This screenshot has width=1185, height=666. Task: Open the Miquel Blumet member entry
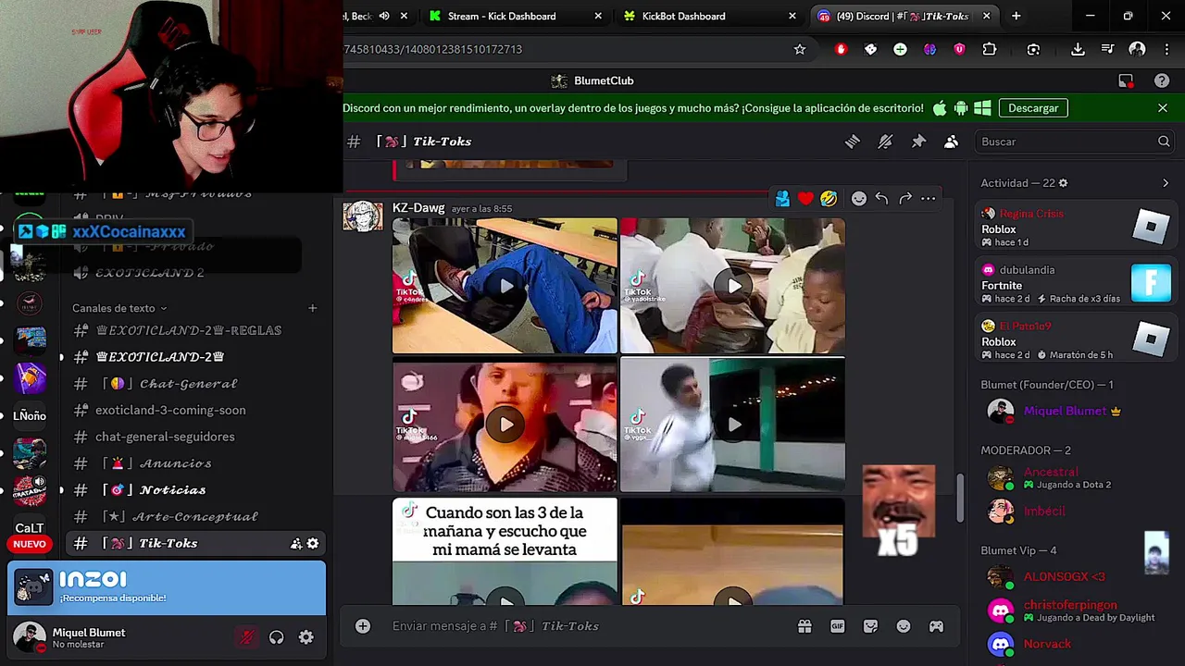click(1076, 412)
